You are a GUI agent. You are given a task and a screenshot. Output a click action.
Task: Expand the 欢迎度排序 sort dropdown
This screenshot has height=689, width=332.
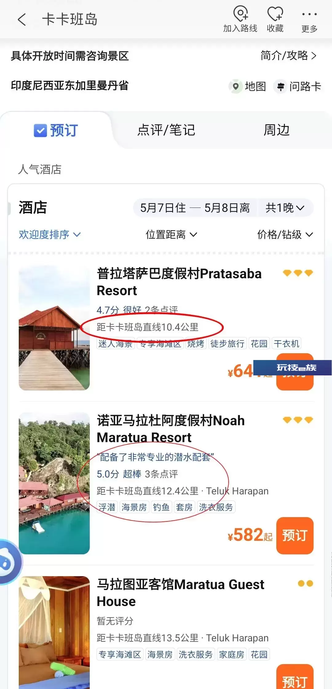coord(50,235)
